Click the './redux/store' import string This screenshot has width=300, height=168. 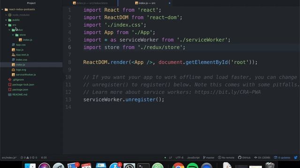160,47
